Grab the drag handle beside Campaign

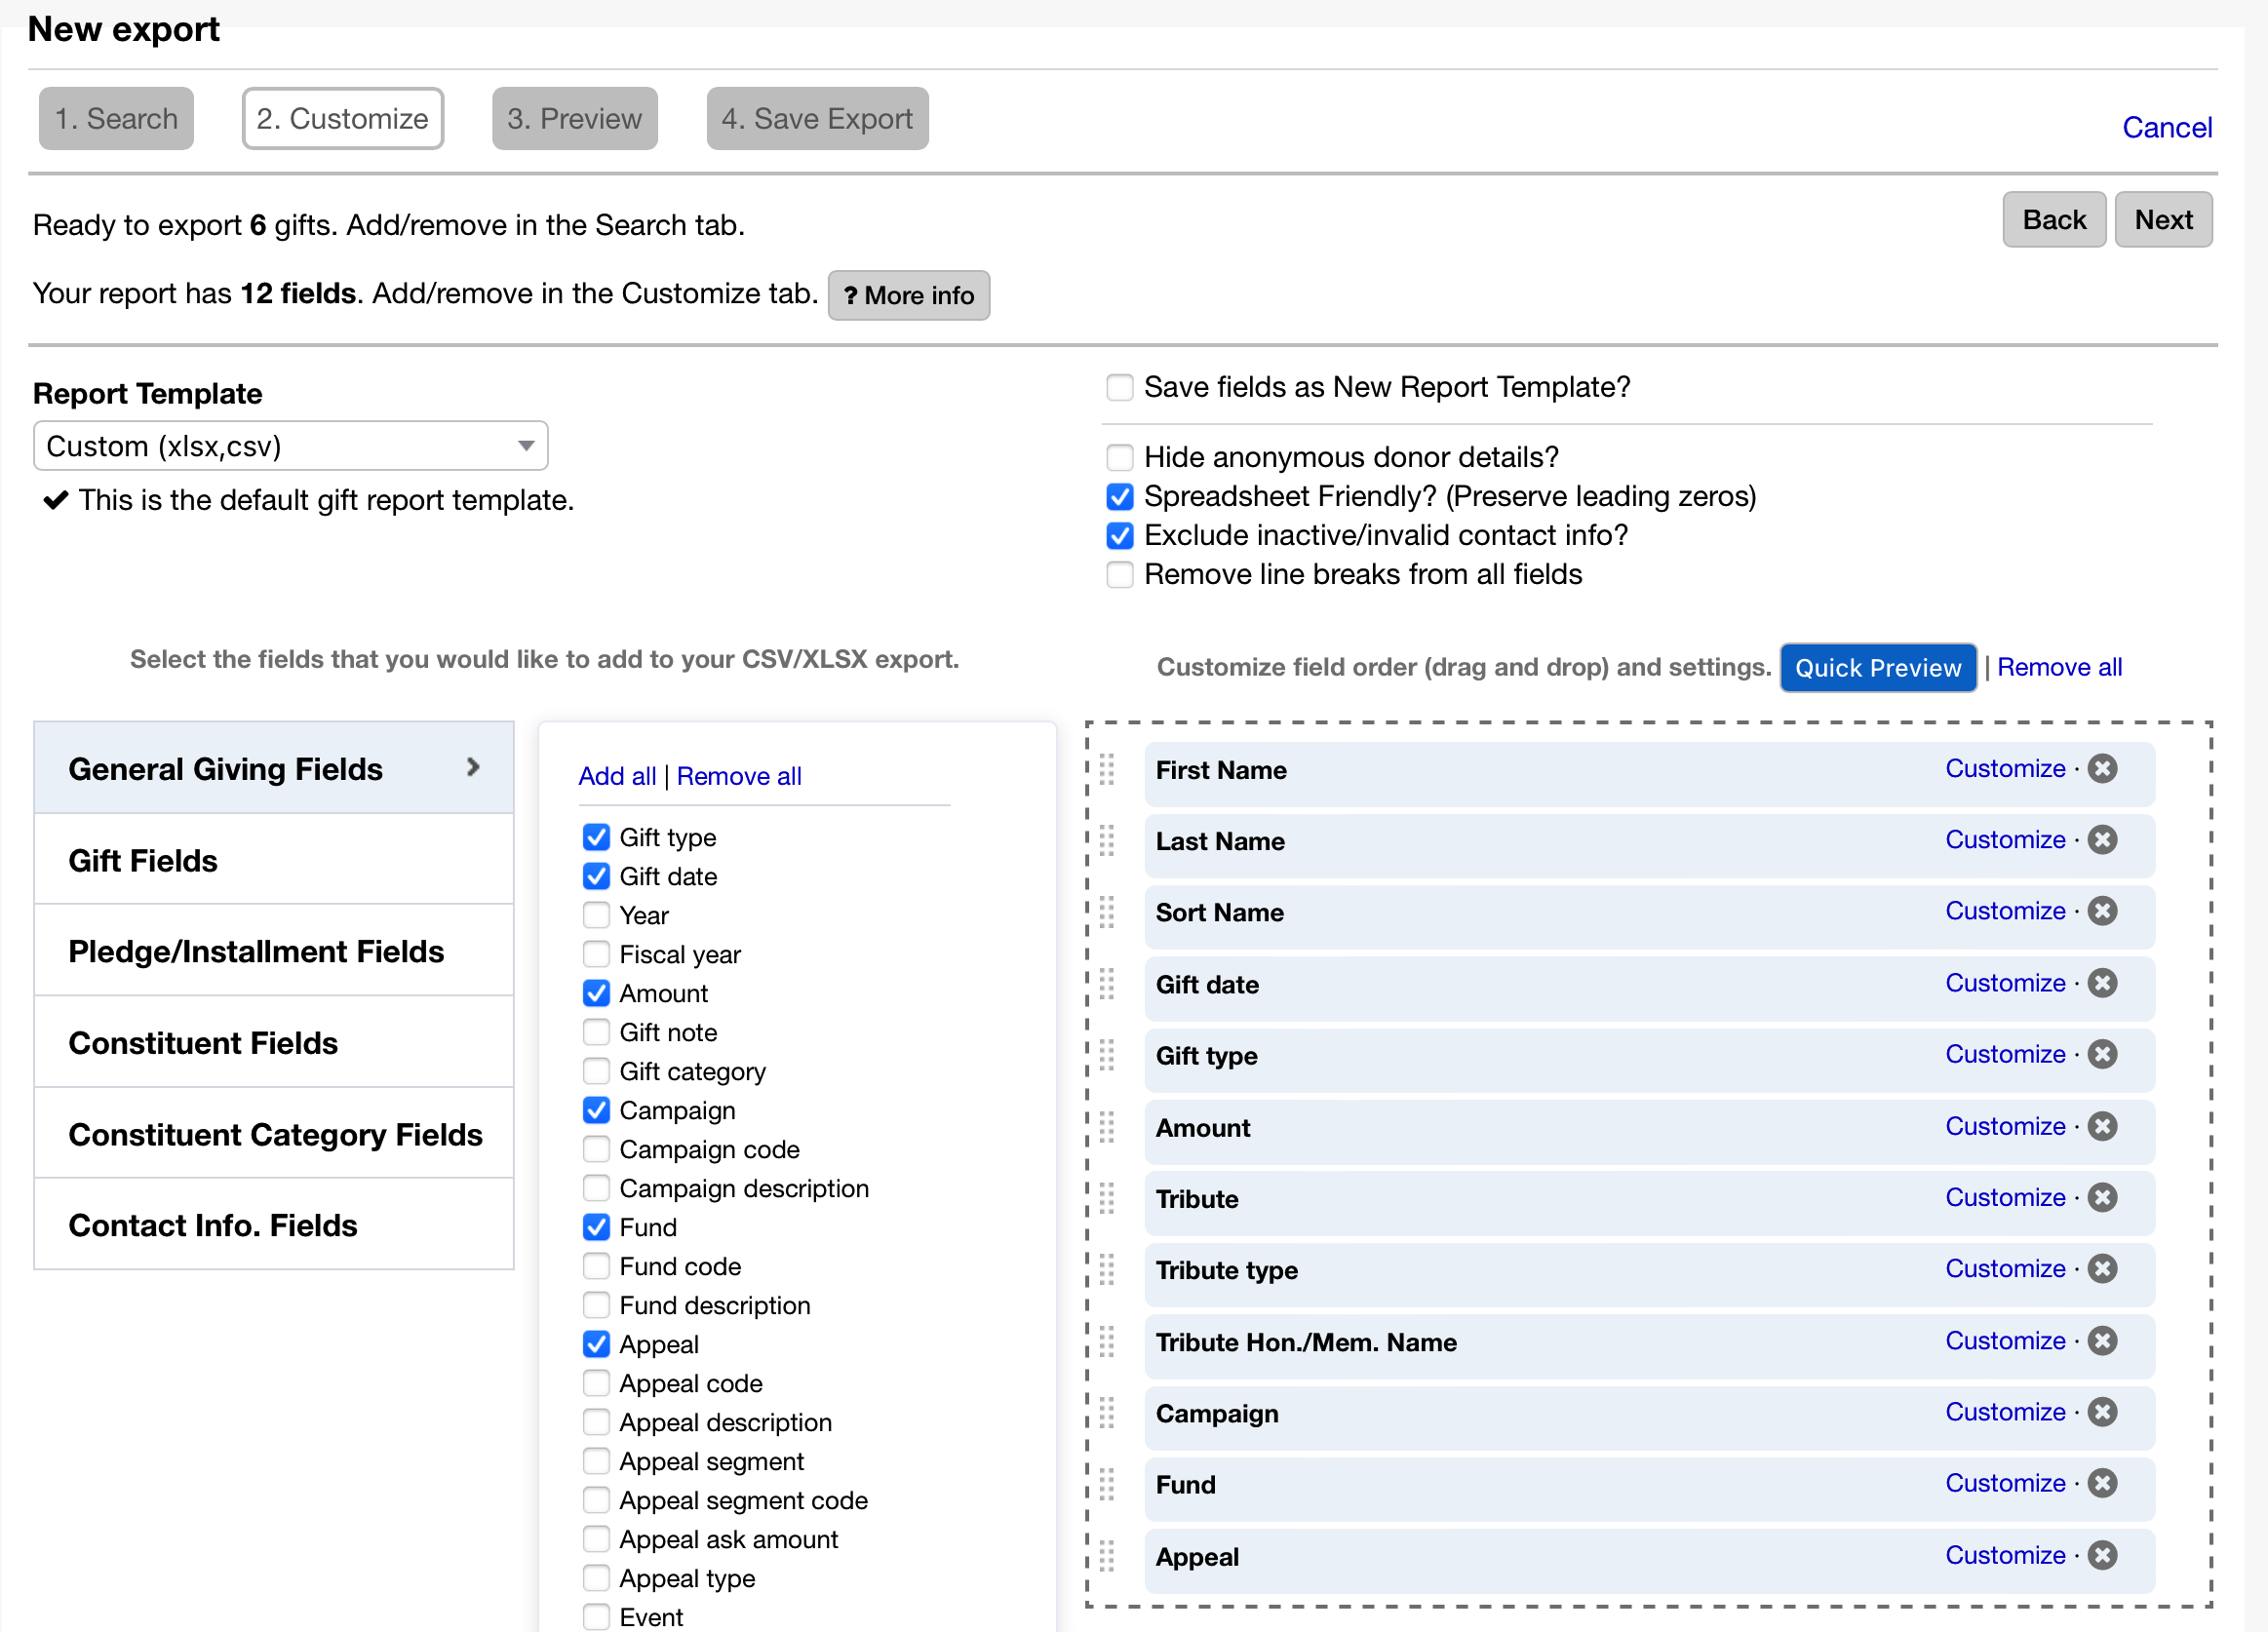tap(1106, 1414)
